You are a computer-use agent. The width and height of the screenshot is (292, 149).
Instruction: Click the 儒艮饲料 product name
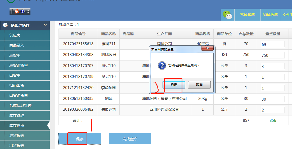(109, 109)
